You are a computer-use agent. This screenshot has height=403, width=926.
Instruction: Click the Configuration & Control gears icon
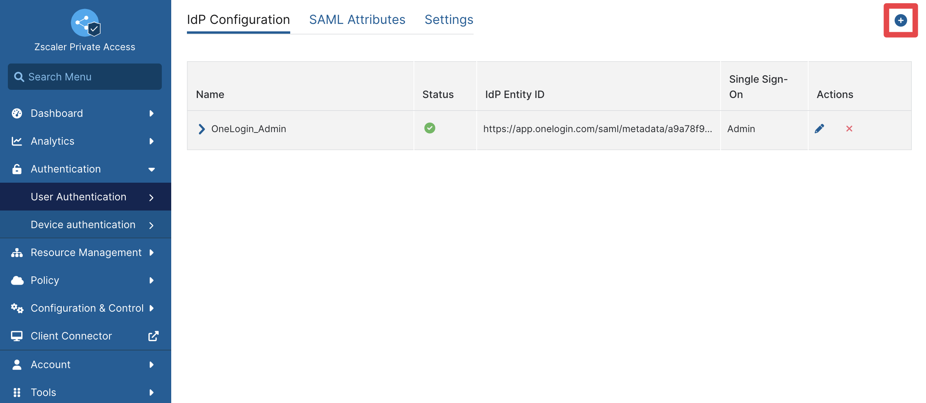click(17, 308)
